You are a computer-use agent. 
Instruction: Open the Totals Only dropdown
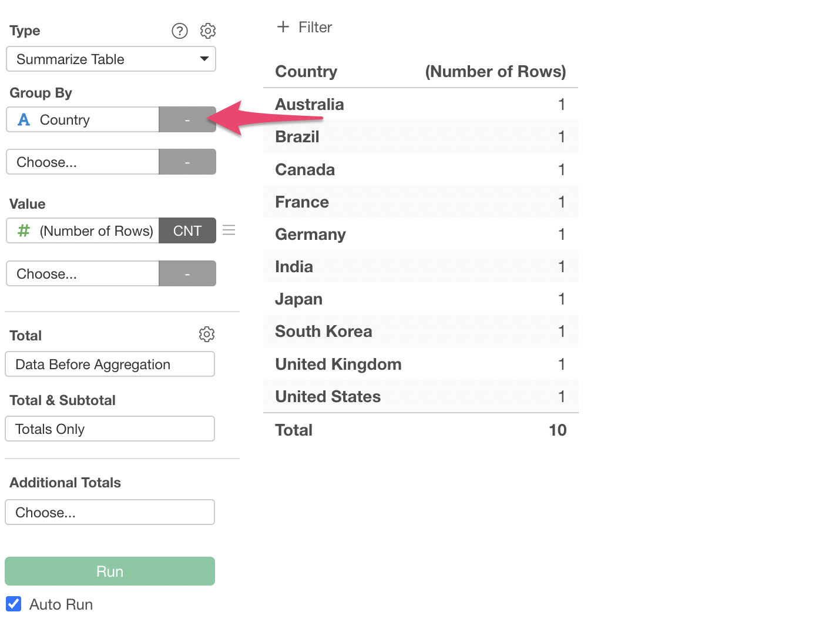(110, 429)
